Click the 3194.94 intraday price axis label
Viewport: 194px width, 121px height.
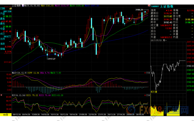[190, 62]
